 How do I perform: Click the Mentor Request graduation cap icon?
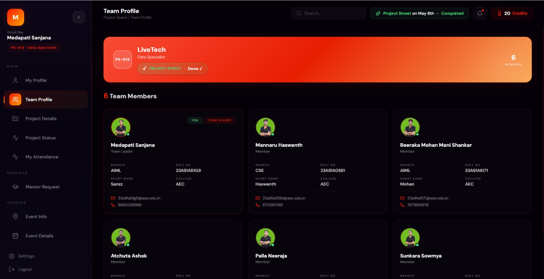tap(15, 187)
